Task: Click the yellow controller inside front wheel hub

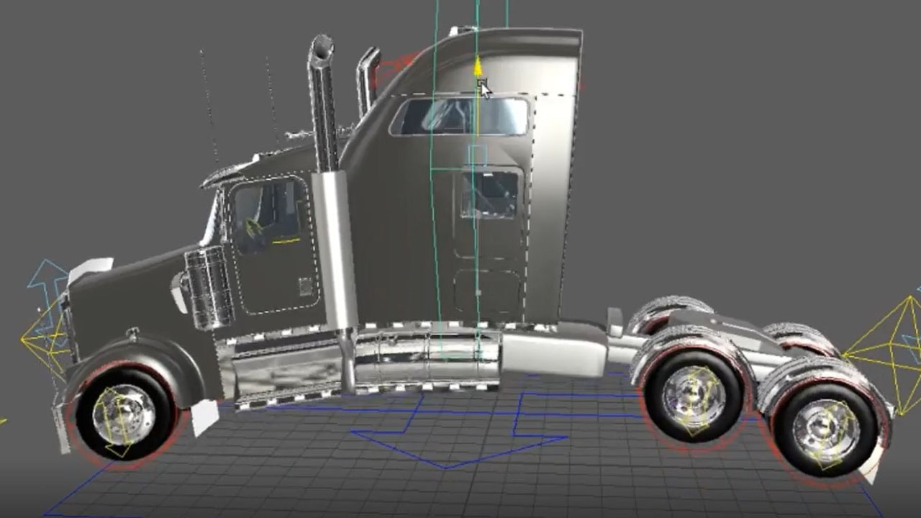Action: 119,426
